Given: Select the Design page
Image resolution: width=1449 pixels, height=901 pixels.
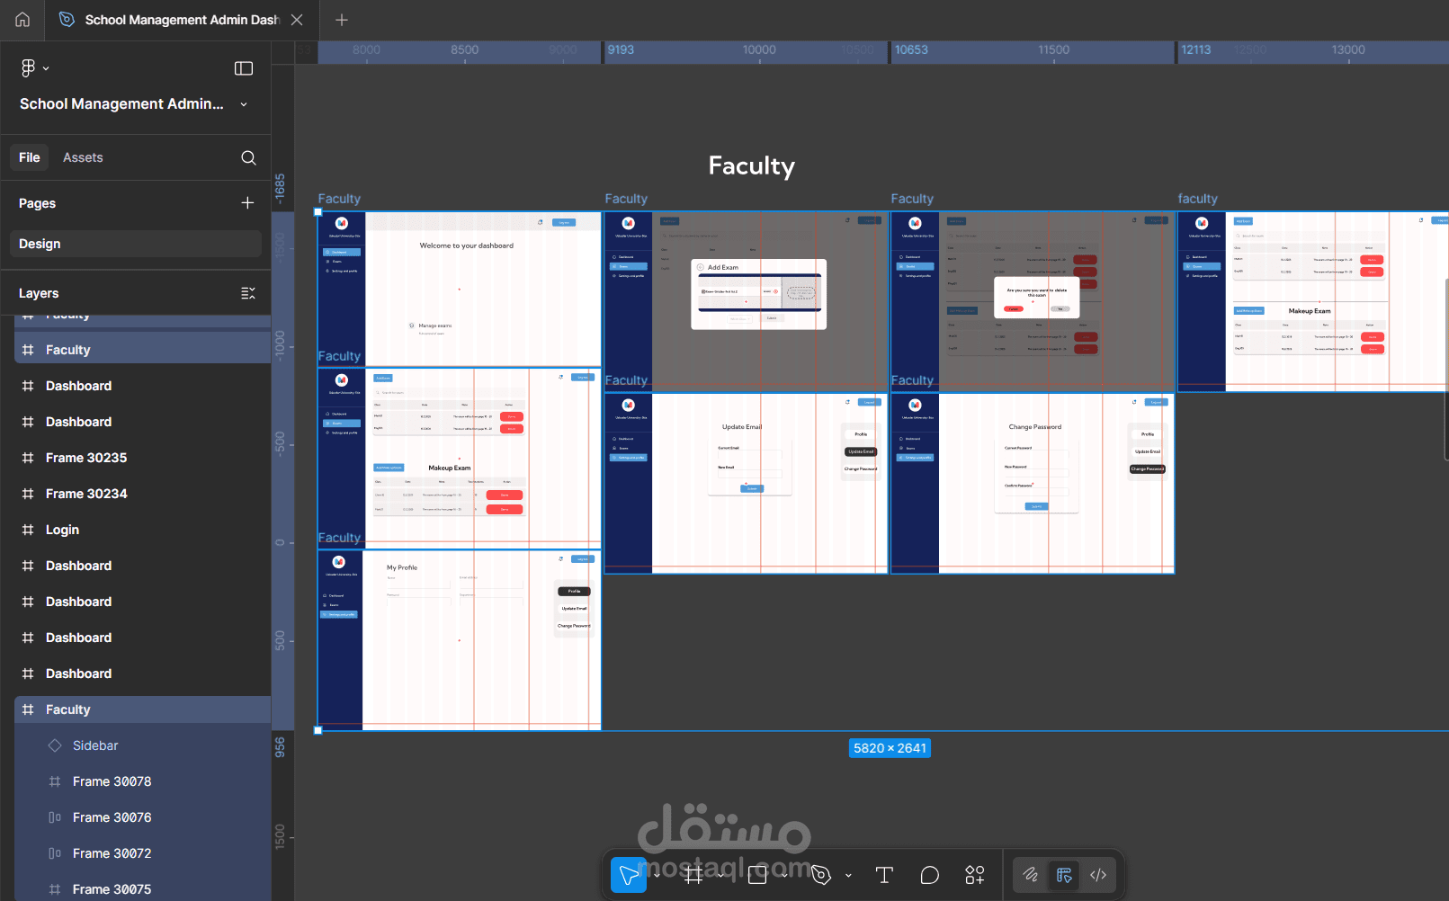Looking at the screenshot, I should [x=136, y=244].
